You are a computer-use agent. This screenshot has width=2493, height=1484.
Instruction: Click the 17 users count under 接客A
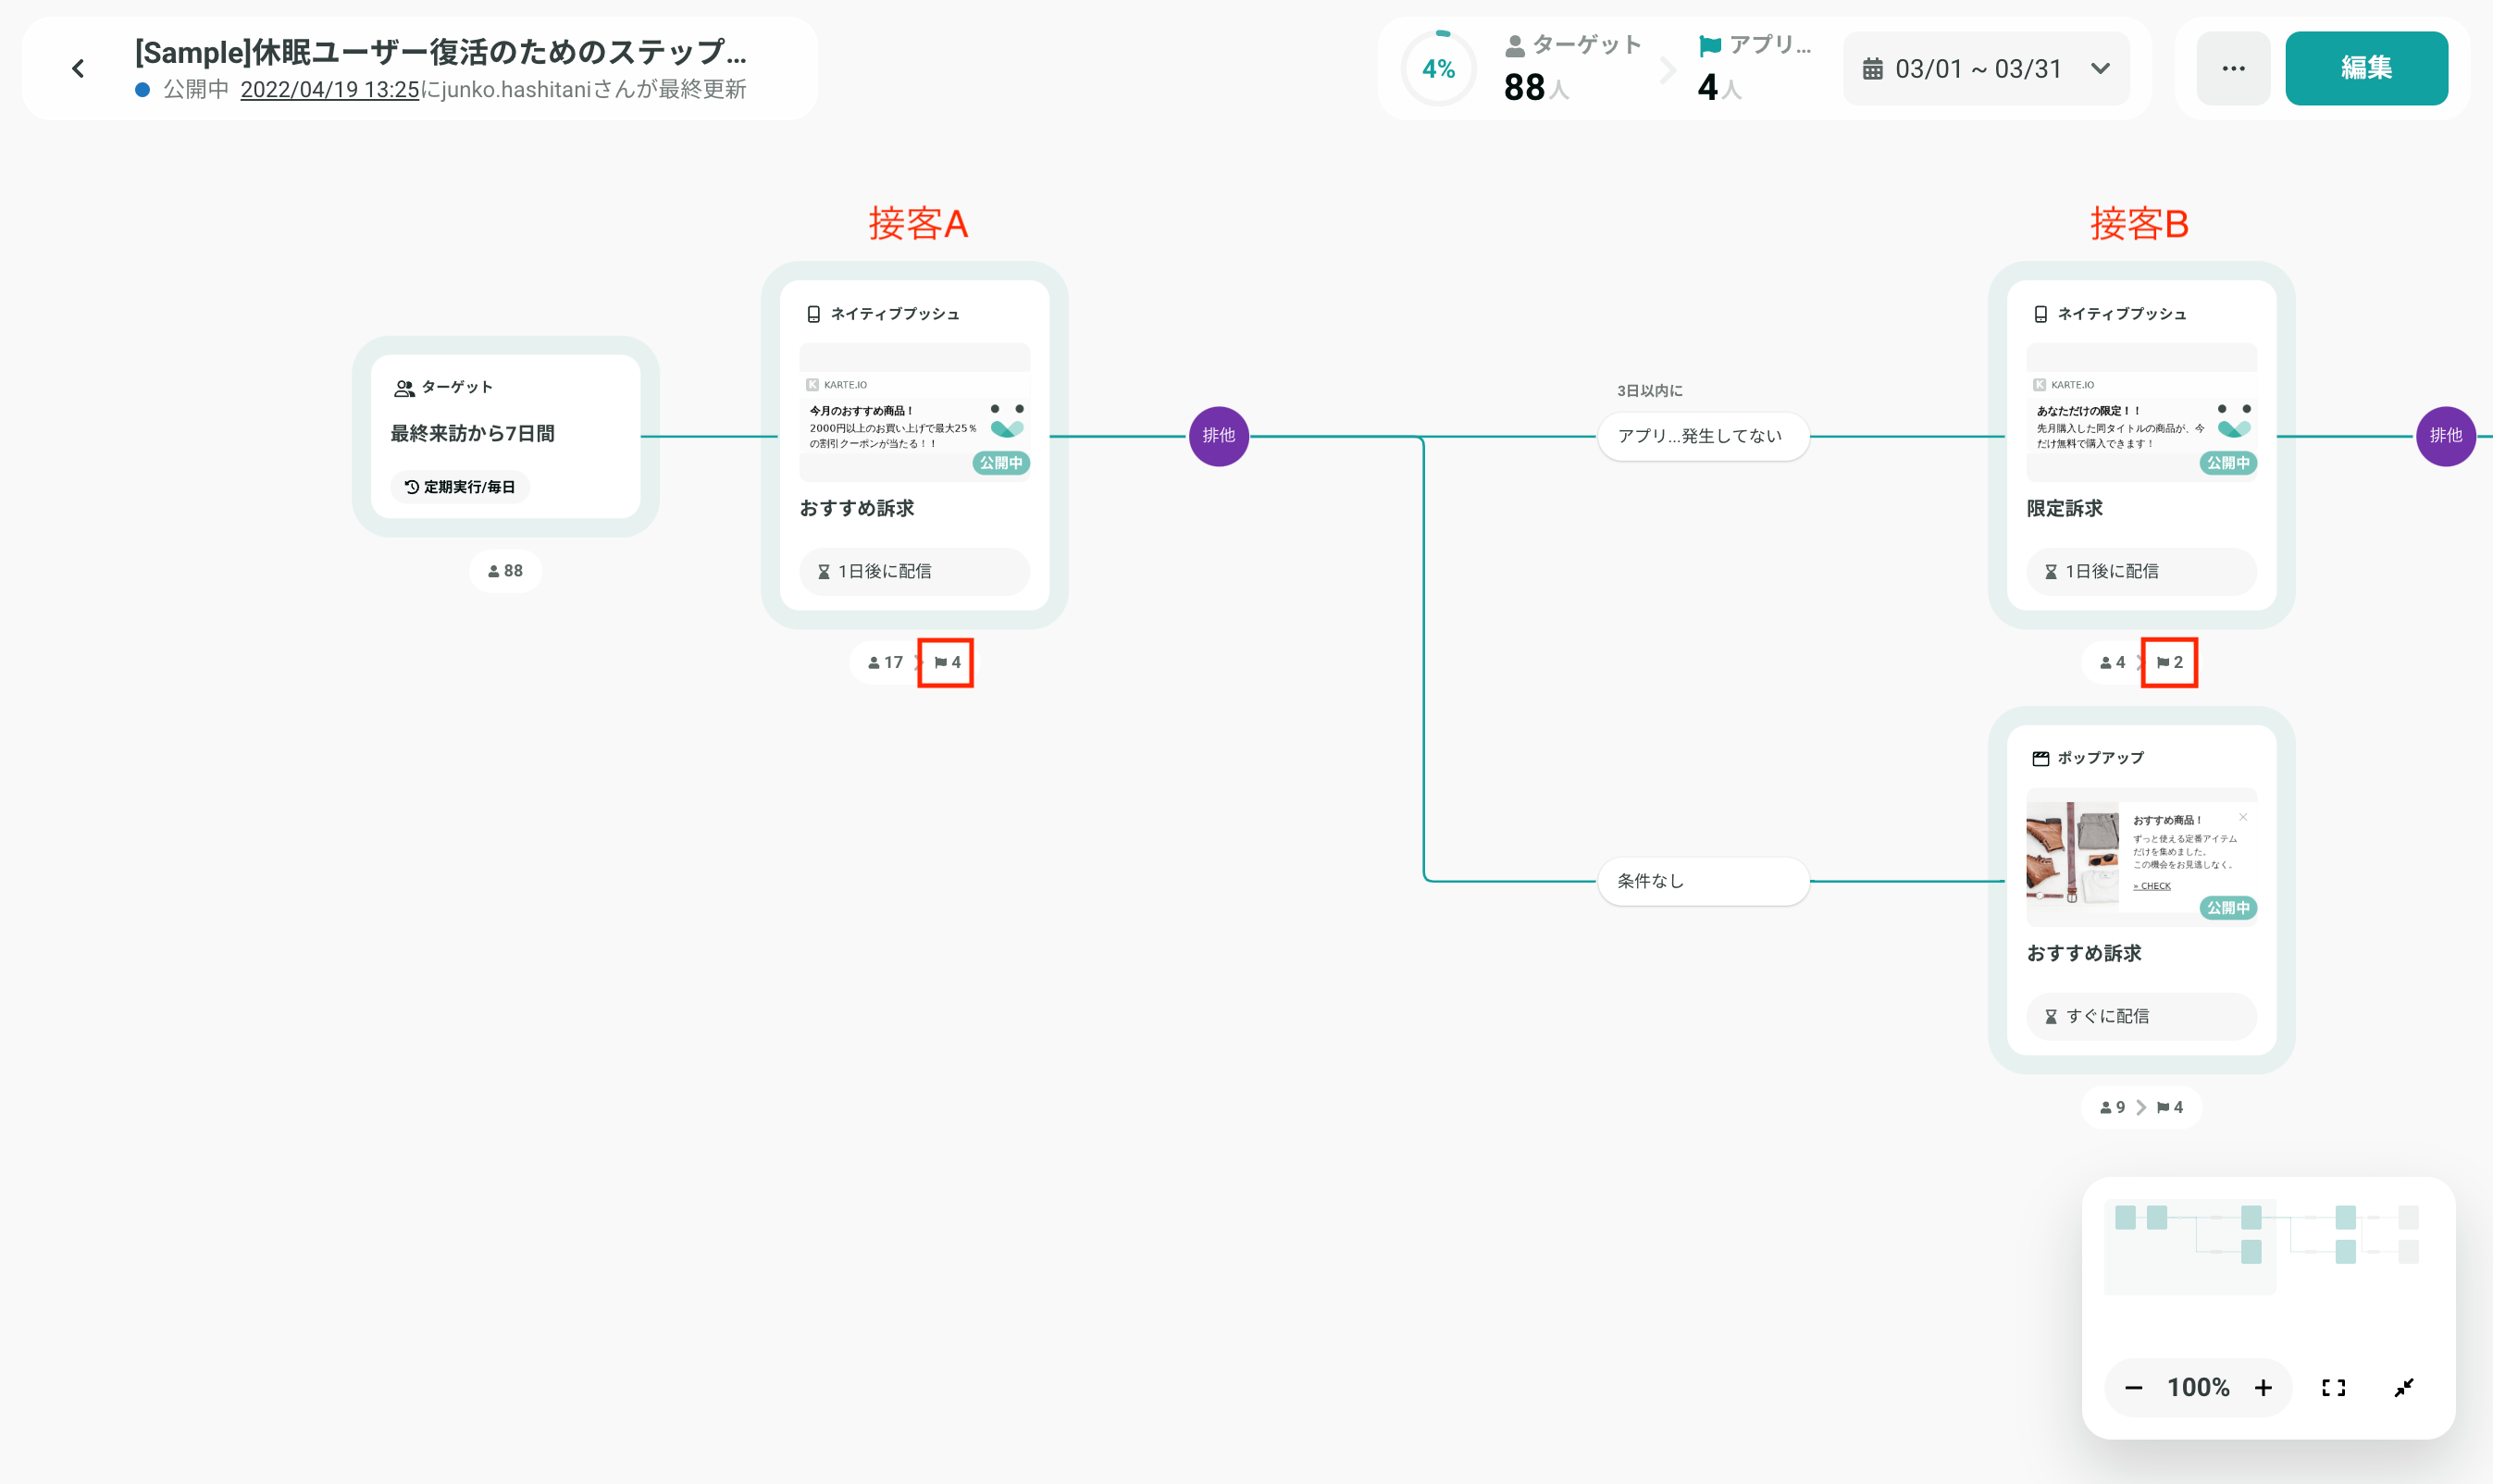click(886, 662)
